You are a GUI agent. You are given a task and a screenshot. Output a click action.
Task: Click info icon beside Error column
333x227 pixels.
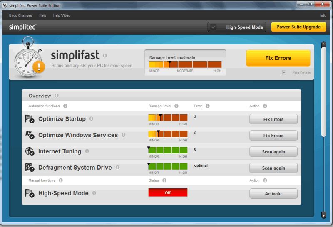[207, 106]
